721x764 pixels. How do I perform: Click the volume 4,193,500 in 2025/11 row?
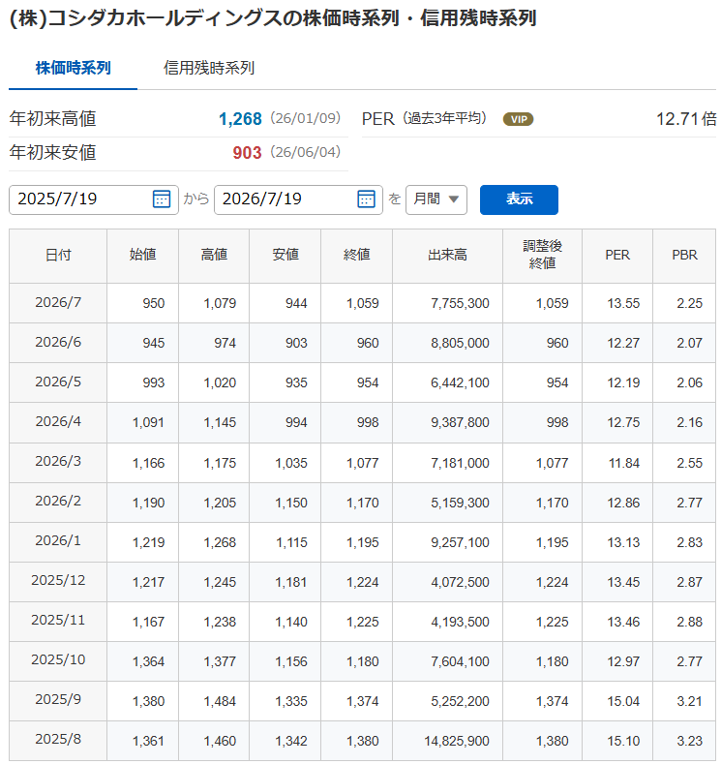click(460, 623)
